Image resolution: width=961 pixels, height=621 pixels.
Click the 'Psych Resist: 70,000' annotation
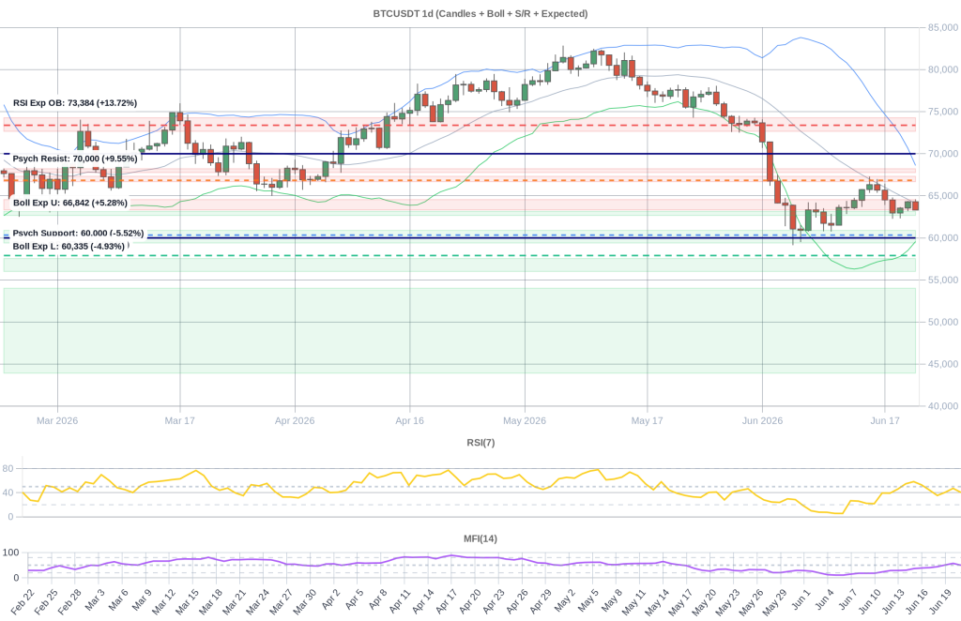(x=75, y=159)
